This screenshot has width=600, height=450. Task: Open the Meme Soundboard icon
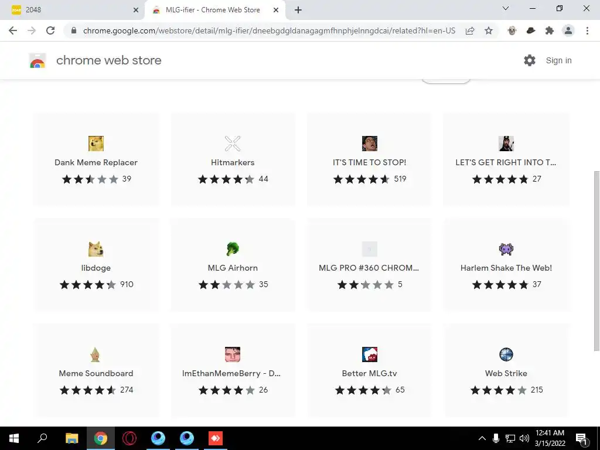point(96,354)
